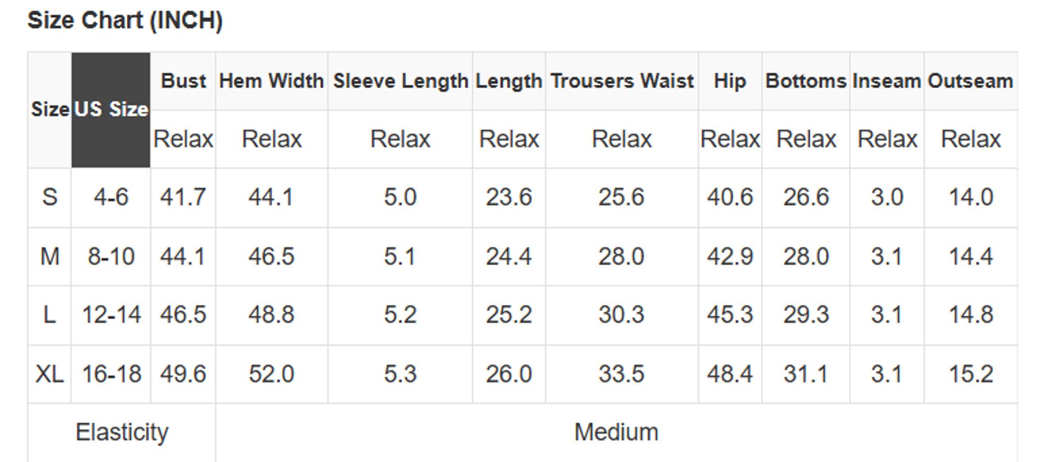Click the size S bust value 41.7
This screenshot has height=462, width=1048.
click(183, 198)
